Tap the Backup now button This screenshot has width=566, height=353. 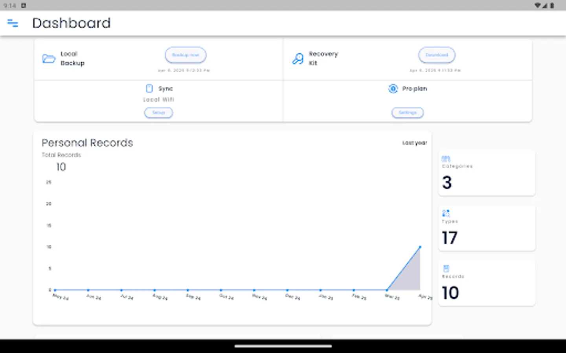coord(186,55)
